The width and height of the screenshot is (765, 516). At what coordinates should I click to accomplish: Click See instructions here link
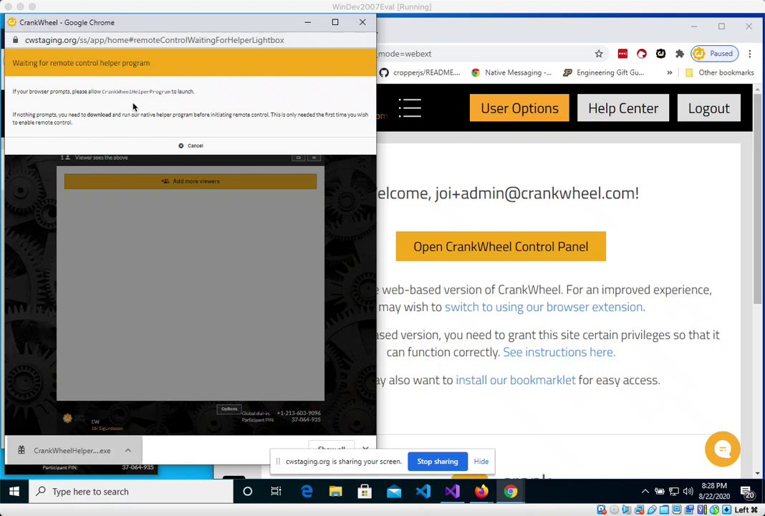559,352
